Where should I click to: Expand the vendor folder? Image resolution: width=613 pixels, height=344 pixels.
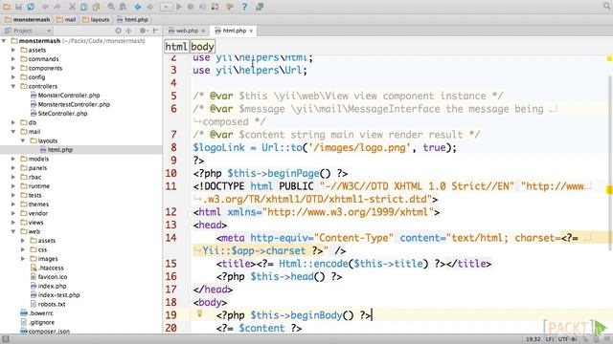pos(13,213)
